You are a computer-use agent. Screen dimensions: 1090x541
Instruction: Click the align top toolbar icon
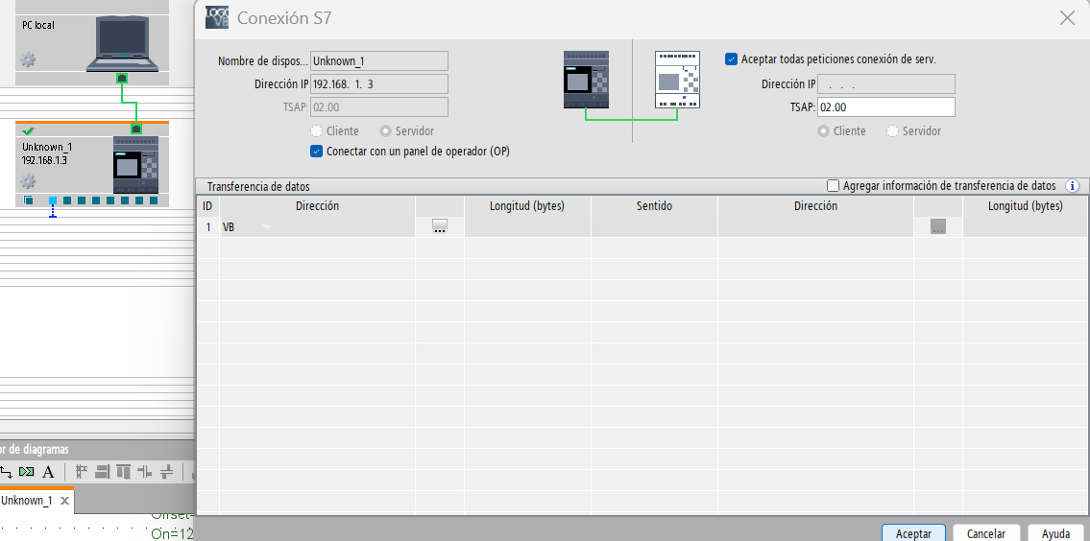click(124, 472)
